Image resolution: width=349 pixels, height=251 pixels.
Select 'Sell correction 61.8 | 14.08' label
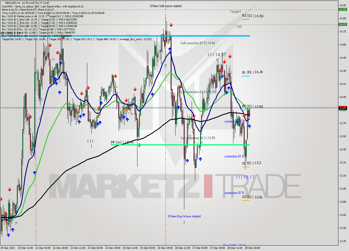pyautogui.click(x=198, y=92)
